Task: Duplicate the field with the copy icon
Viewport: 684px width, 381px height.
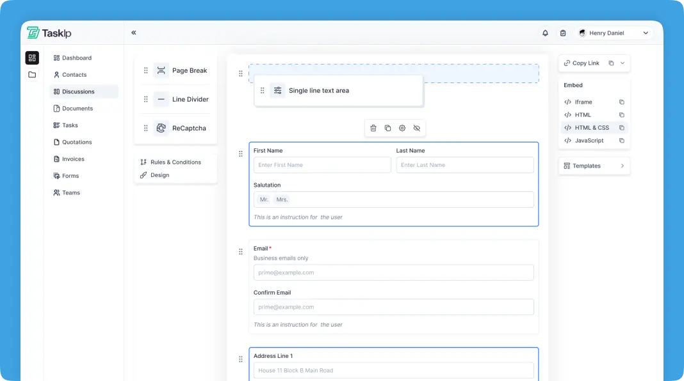Action: coord(387,128)
